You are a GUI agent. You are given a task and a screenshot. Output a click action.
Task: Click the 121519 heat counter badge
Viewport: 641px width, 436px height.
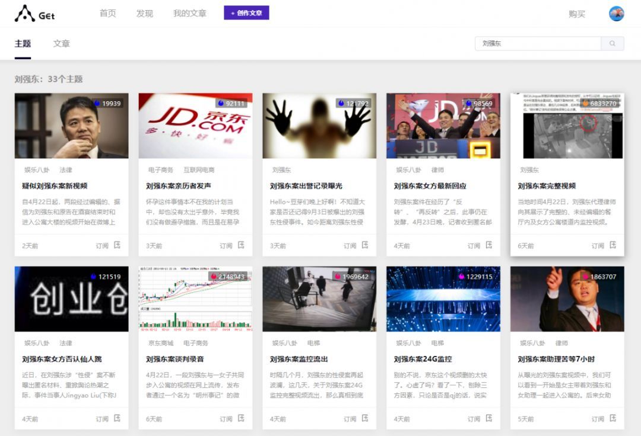106,277
